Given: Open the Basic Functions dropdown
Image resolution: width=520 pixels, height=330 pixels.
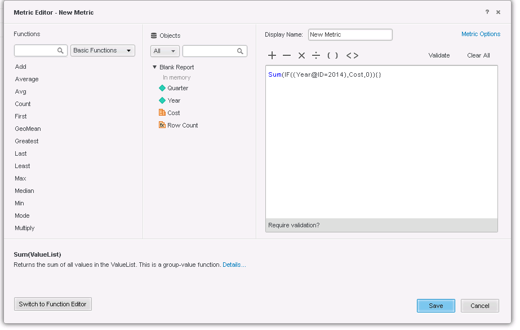Looking at the screenshot, I should click(103, 51).
